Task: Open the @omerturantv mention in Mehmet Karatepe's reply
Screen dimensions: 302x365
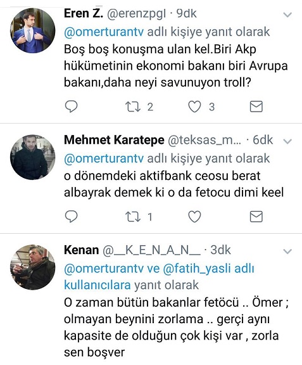Action: coord(104,158)
